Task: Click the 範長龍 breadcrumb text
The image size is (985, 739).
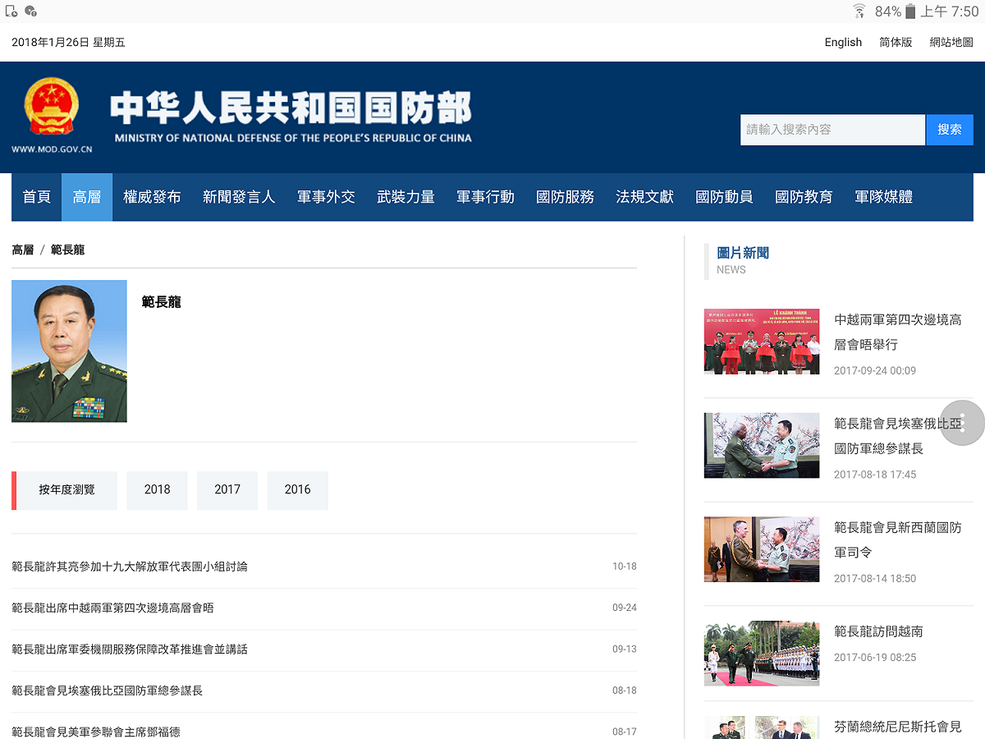Action: [x=67, y=250]
